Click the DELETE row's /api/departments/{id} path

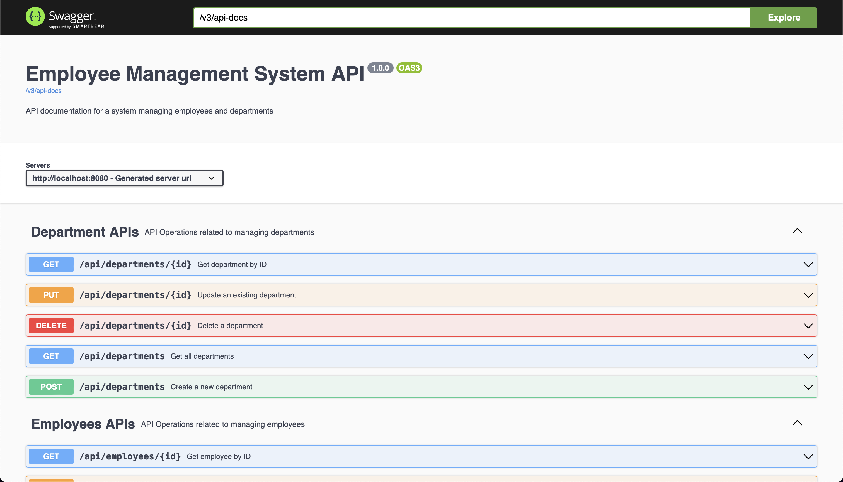click(135, 326)
